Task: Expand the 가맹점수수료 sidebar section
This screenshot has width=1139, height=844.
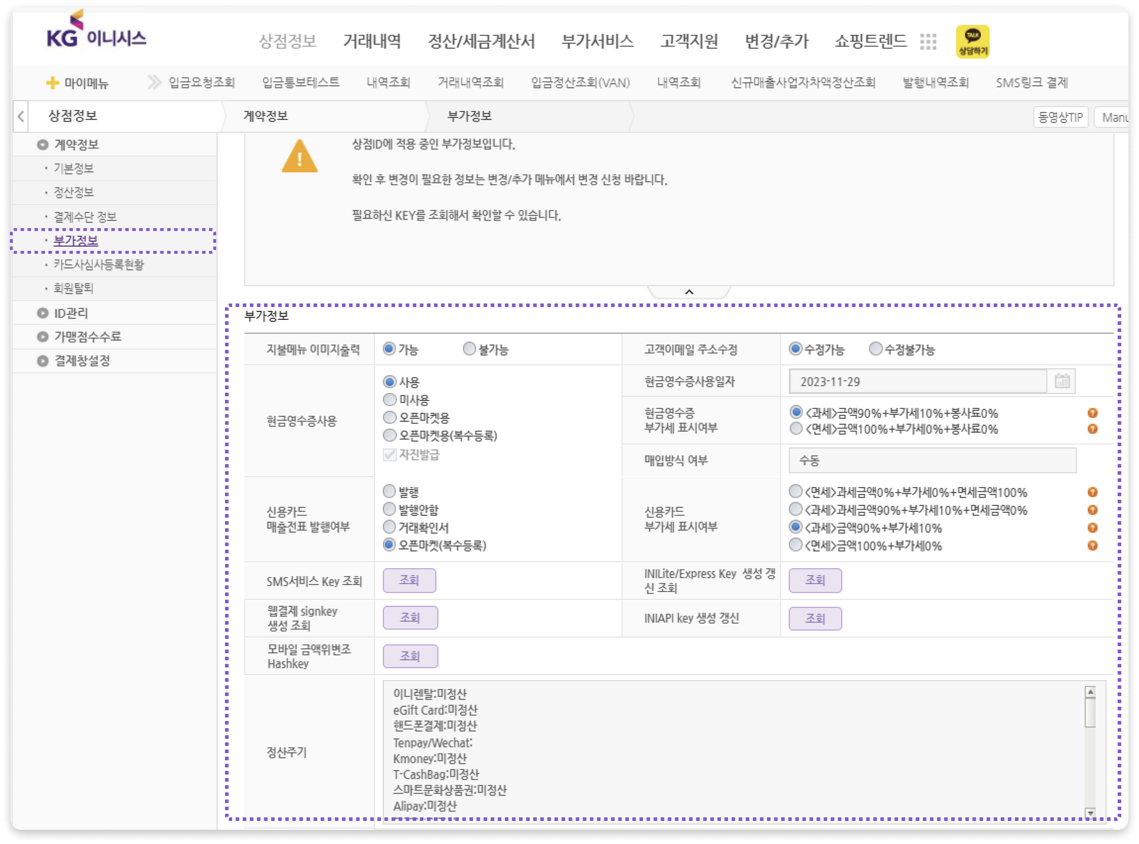Action: pyautogui.click(x=42, y=337)
